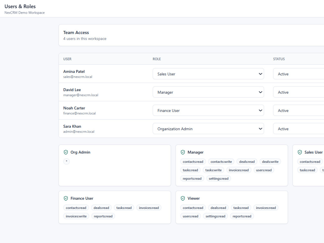Click deals:read chip in Manager card
Viewport: 324px width, 243px height.
247,162
